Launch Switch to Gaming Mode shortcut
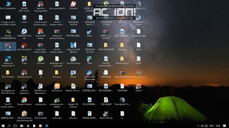 (40, 7)
